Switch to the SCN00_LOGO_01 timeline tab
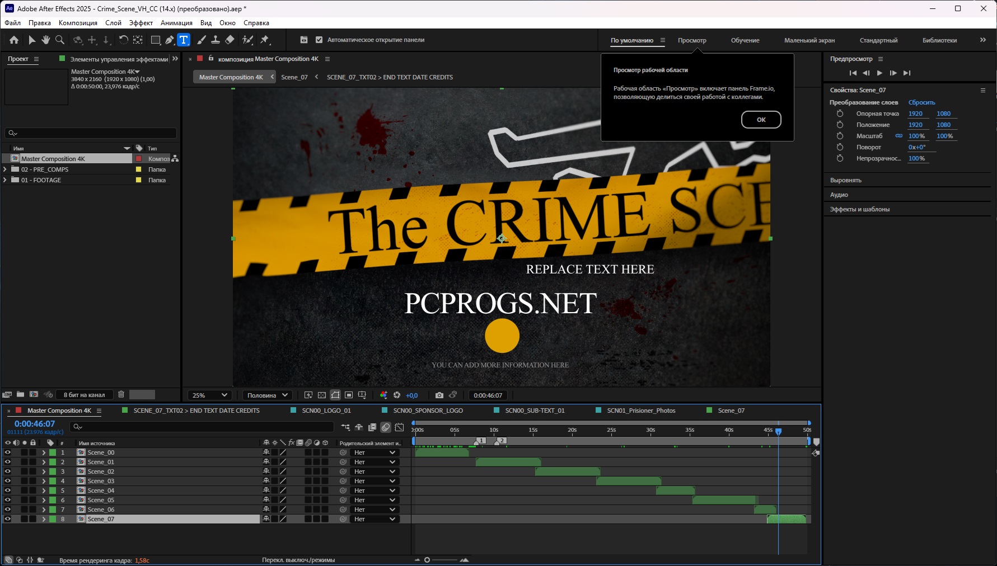Image resolution: width=997 pixels, height=566 pixels. [x=326, y=411]
